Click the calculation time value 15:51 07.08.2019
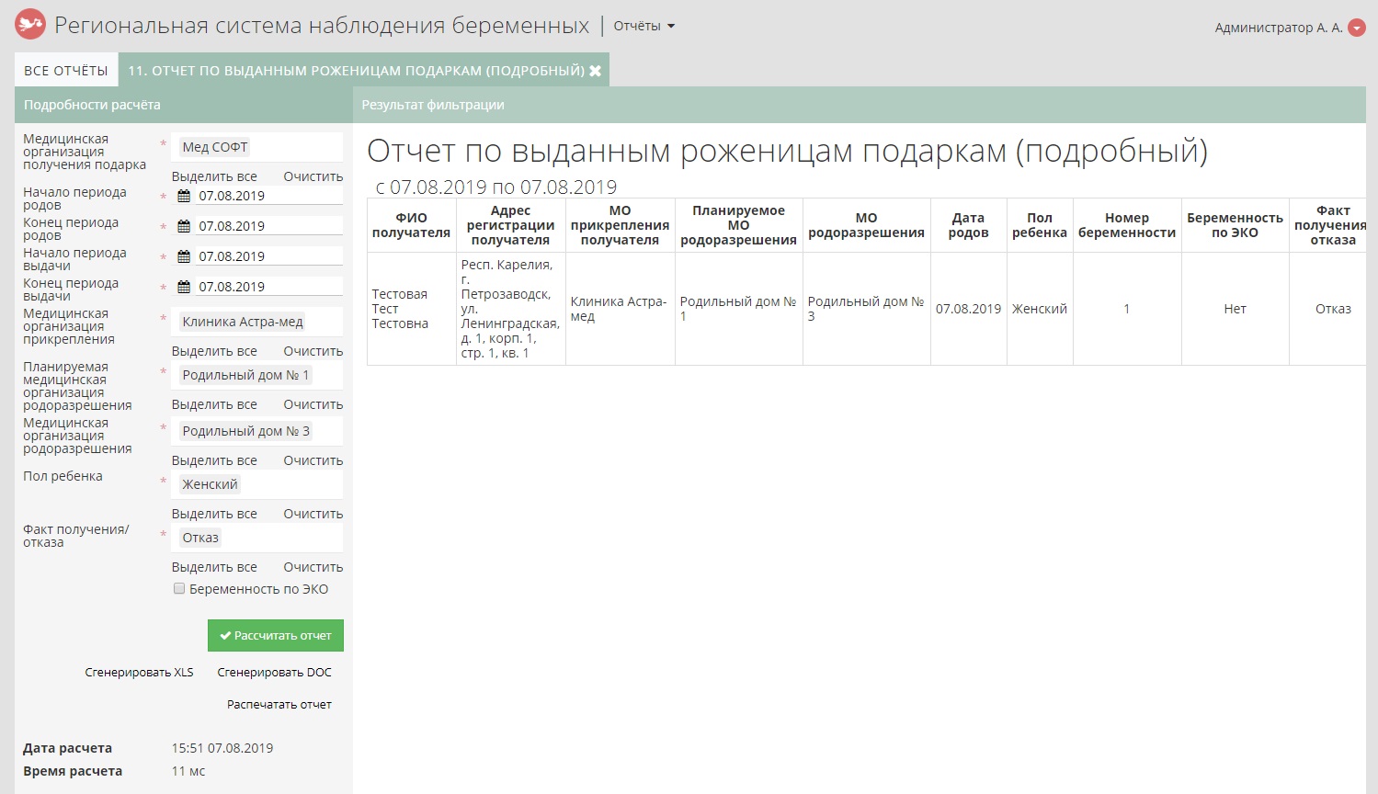Image resolution: width=1378 pixels, height=794 pixels. coord(222,748)
